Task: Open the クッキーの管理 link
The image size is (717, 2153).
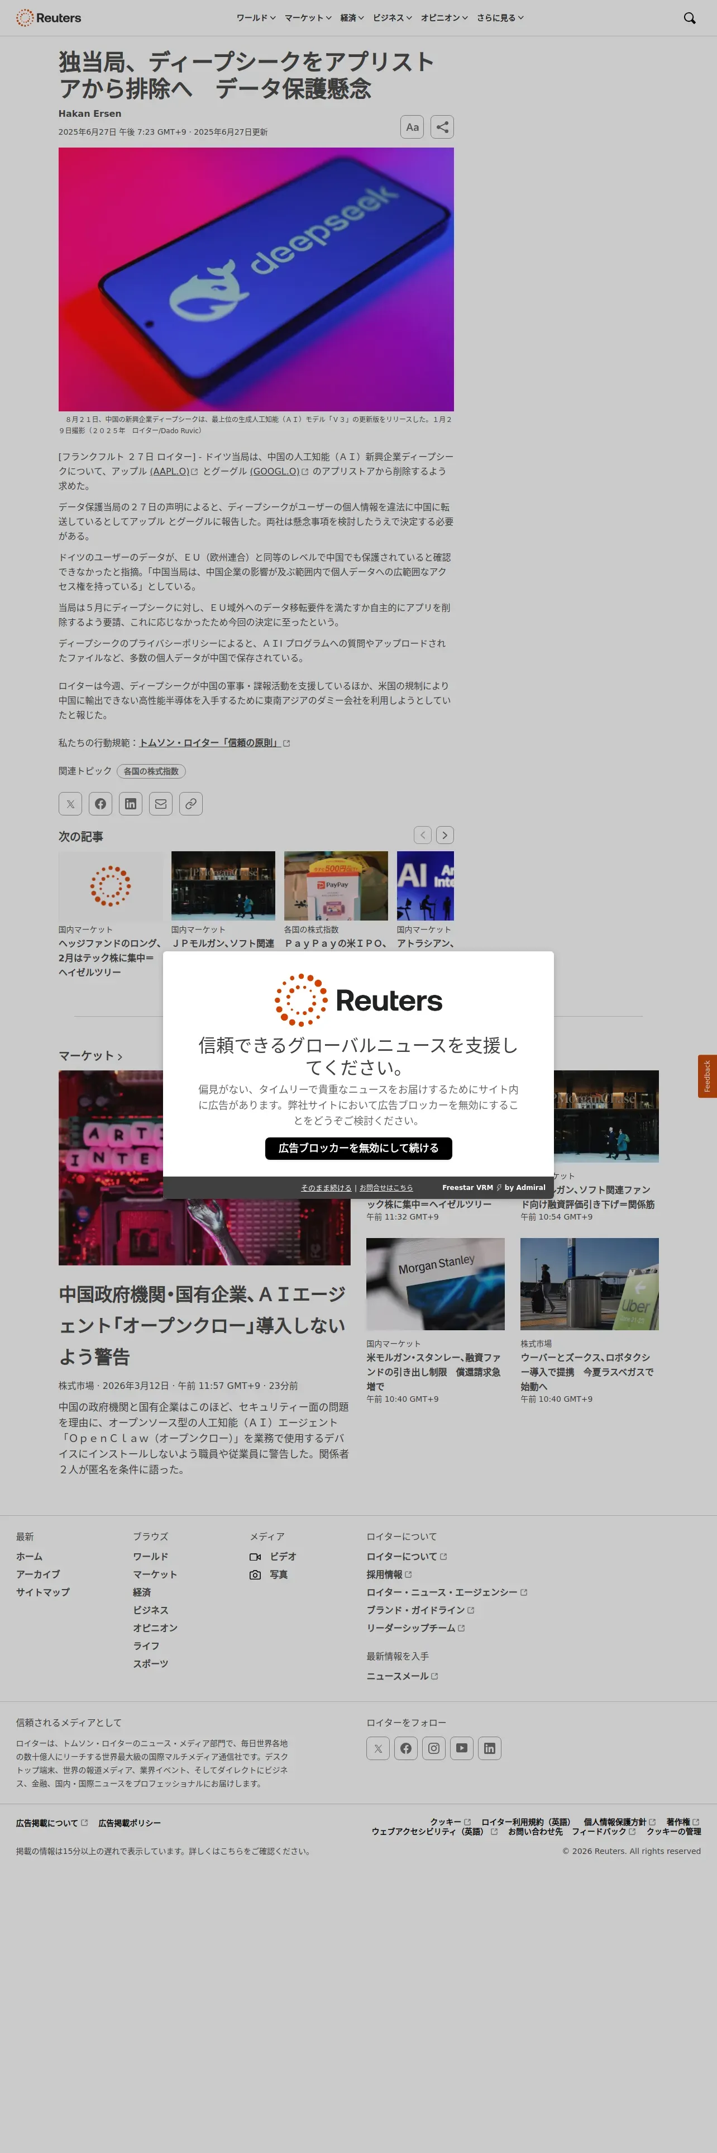Action: (x=673, y=1831)
